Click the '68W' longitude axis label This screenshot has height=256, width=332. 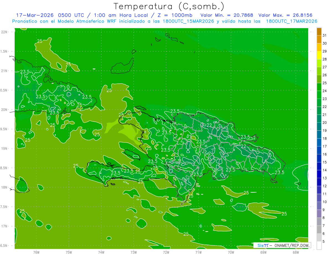[x=296, y=252]
